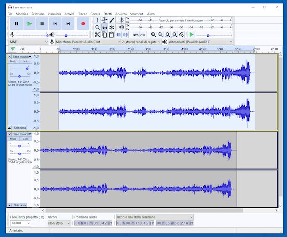Image resolution: width=287 pixels, height=237 pixels.
Task: Click the Pause transport button
Action: click(x=16, y=23)
